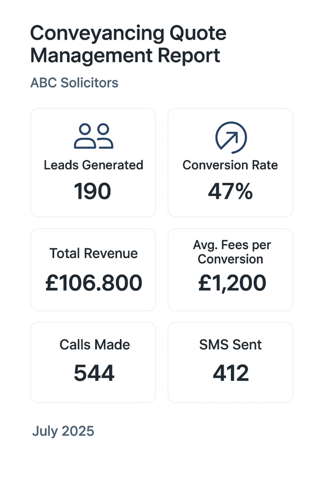
Task: Click the £1,200 average fees value
Action: click(232, 283)
